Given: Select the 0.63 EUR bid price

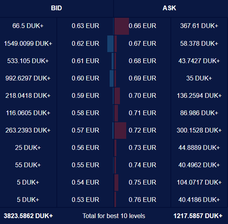Looking at the screenshot, I should [85, 26].
